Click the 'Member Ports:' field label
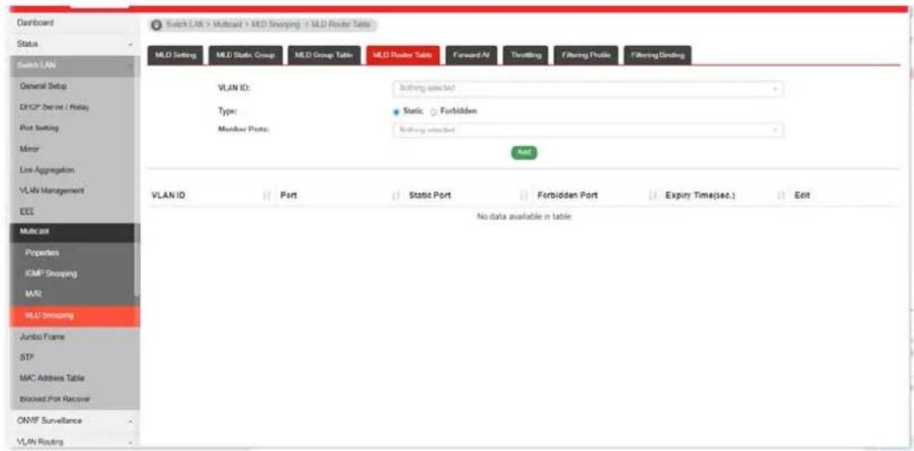This screenshot has height=451, width=914. pos(243,130)
